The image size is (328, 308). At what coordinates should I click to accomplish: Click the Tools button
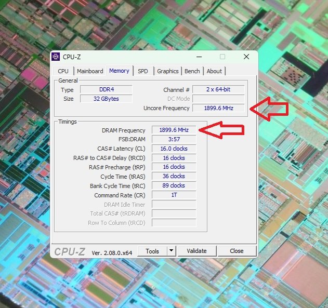[x=152, y=251]
